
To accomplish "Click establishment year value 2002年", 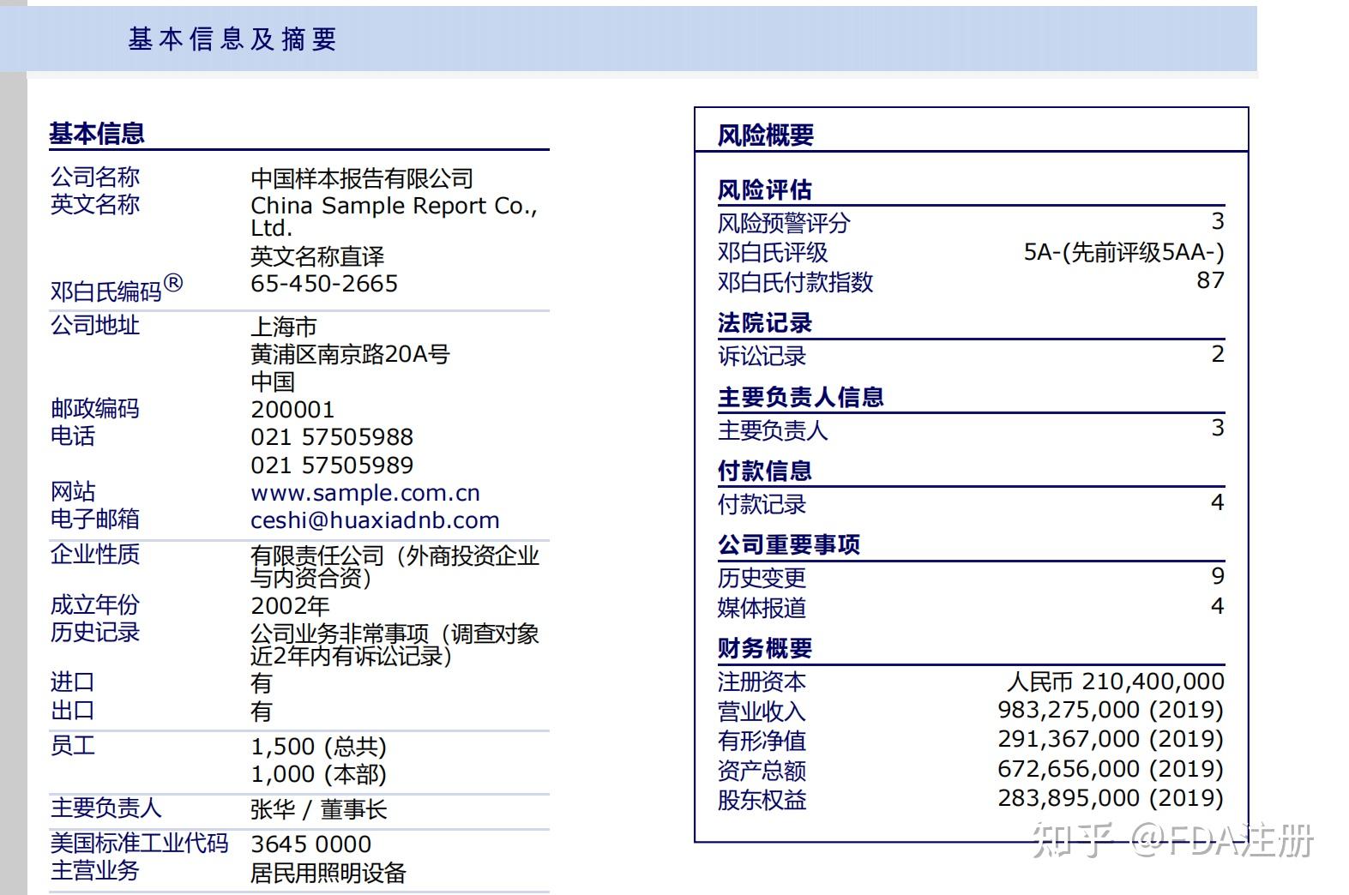I will 290,606.
